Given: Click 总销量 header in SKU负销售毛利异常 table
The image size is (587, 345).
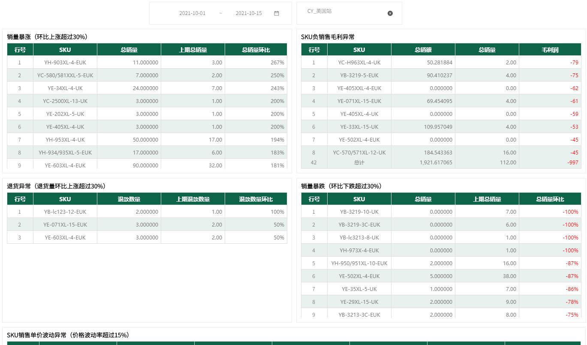Looking at the screenshot, I should (487, 50).
